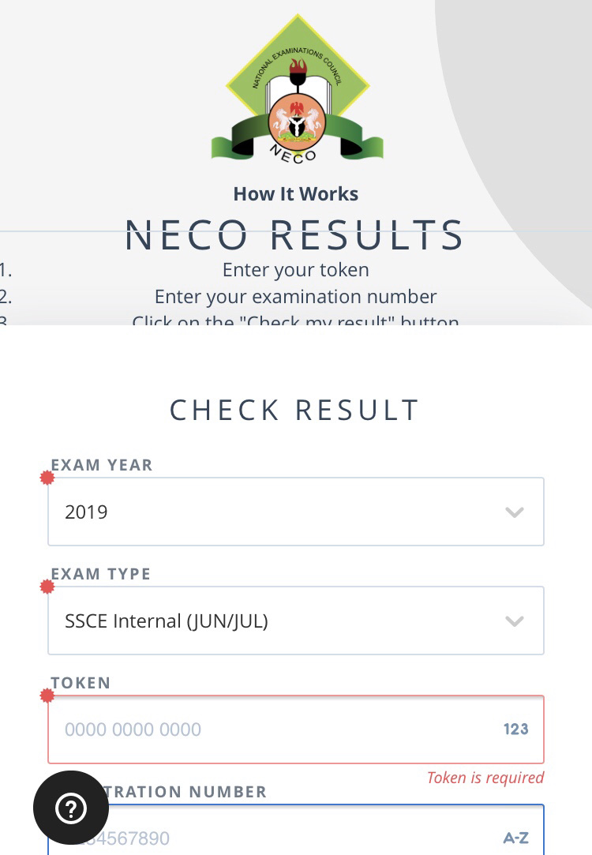Click the 123 numeric indicator in Token field
This screenshot has height=855, width=592.
click(515, 729)
